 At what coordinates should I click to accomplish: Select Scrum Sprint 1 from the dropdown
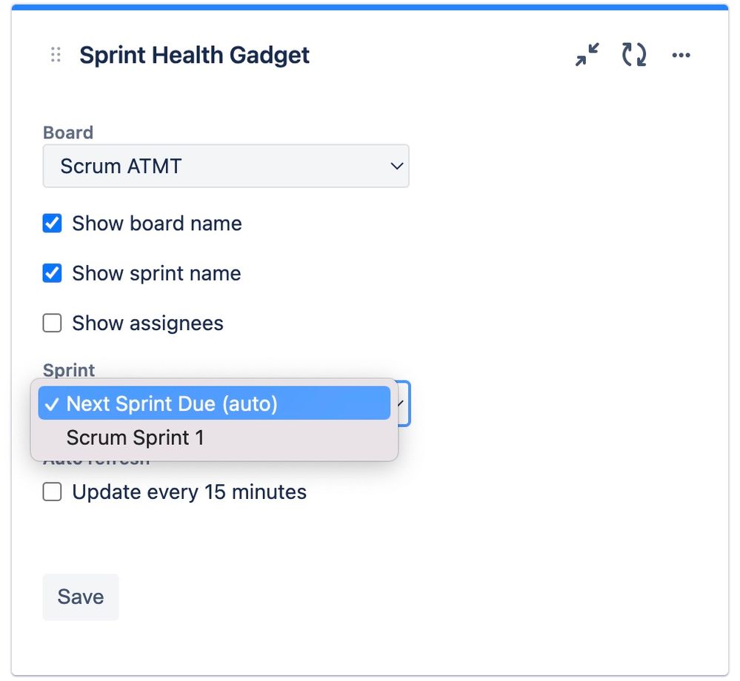click(x=135, y=437)
